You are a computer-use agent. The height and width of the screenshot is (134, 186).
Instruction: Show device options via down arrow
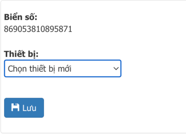click(116, 69)
